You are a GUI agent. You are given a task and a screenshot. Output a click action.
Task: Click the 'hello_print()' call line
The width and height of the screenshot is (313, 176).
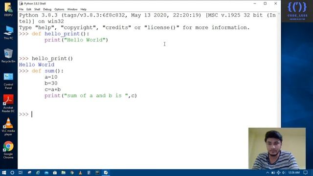point(52,59)
